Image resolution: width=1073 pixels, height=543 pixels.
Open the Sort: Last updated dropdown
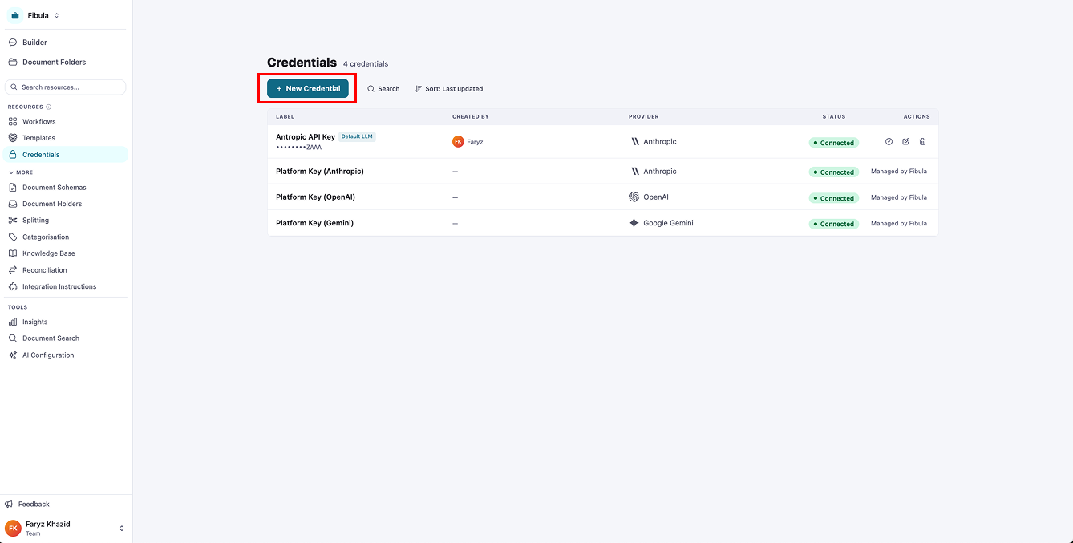pos(449,89)
